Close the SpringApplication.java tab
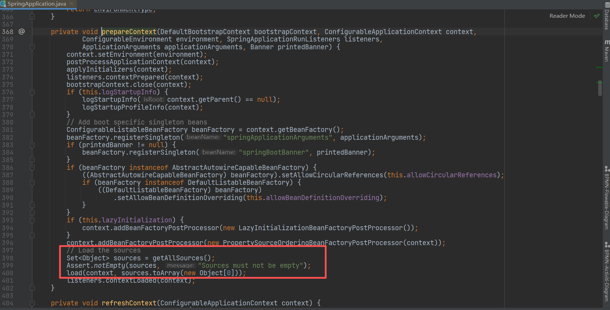610x310 pixels. point(71,4)
